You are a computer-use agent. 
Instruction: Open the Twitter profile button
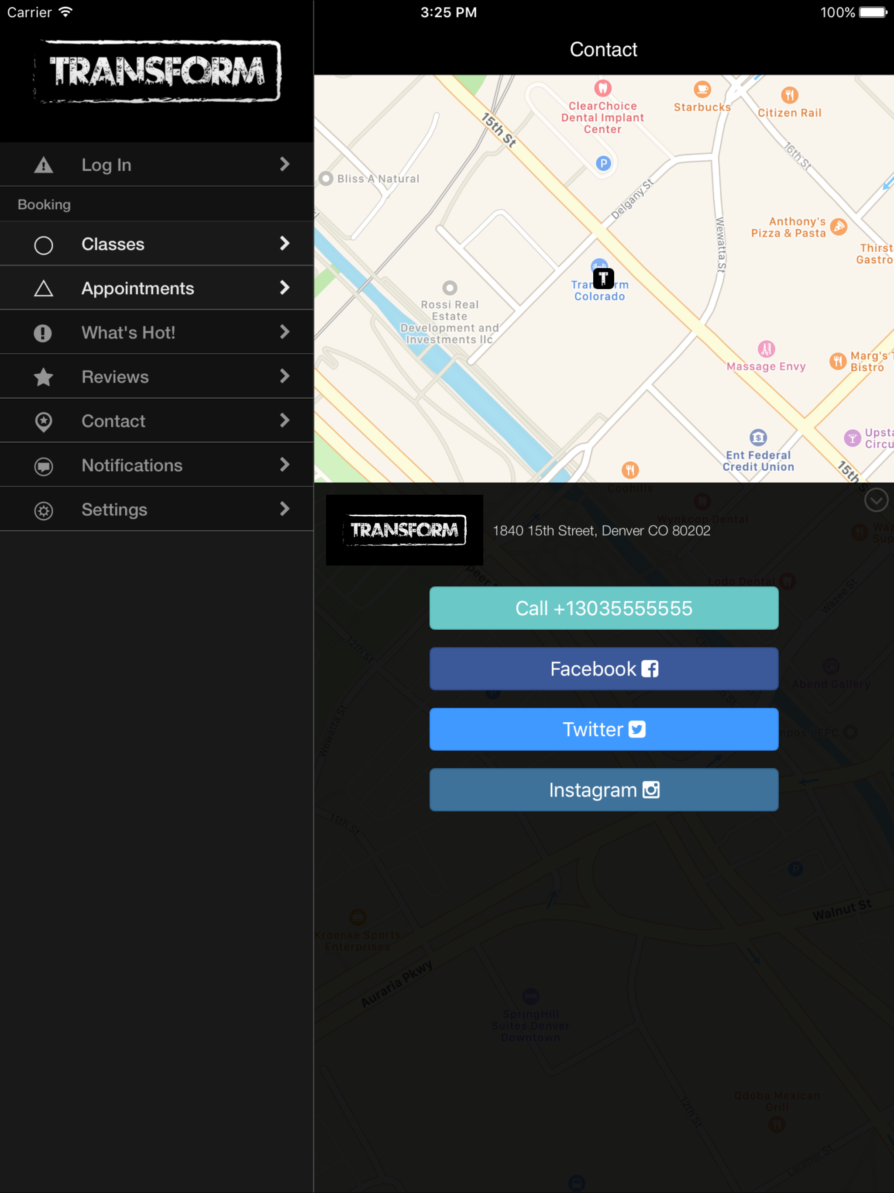[x=604, y=729]
